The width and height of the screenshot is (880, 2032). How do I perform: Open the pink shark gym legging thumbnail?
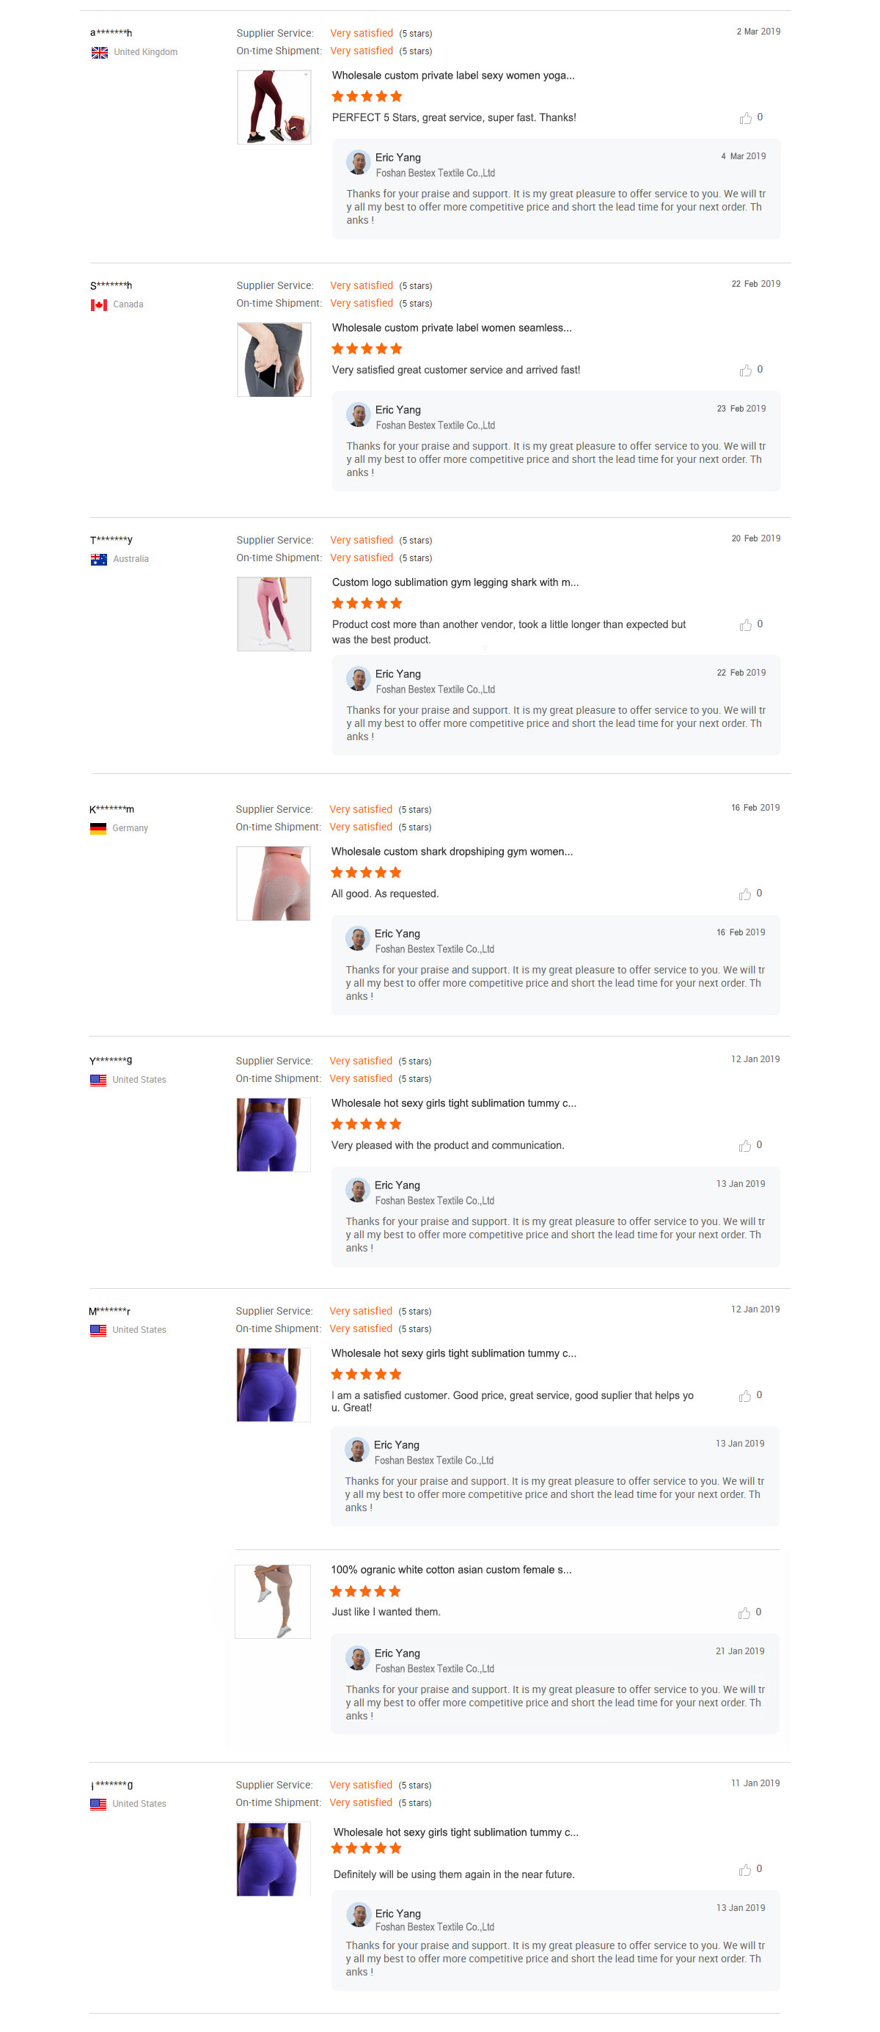click(274, 615)
